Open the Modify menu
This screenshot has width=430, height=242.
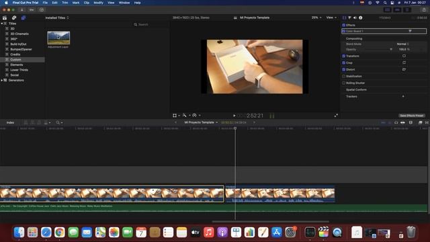[x=99, y=3]
